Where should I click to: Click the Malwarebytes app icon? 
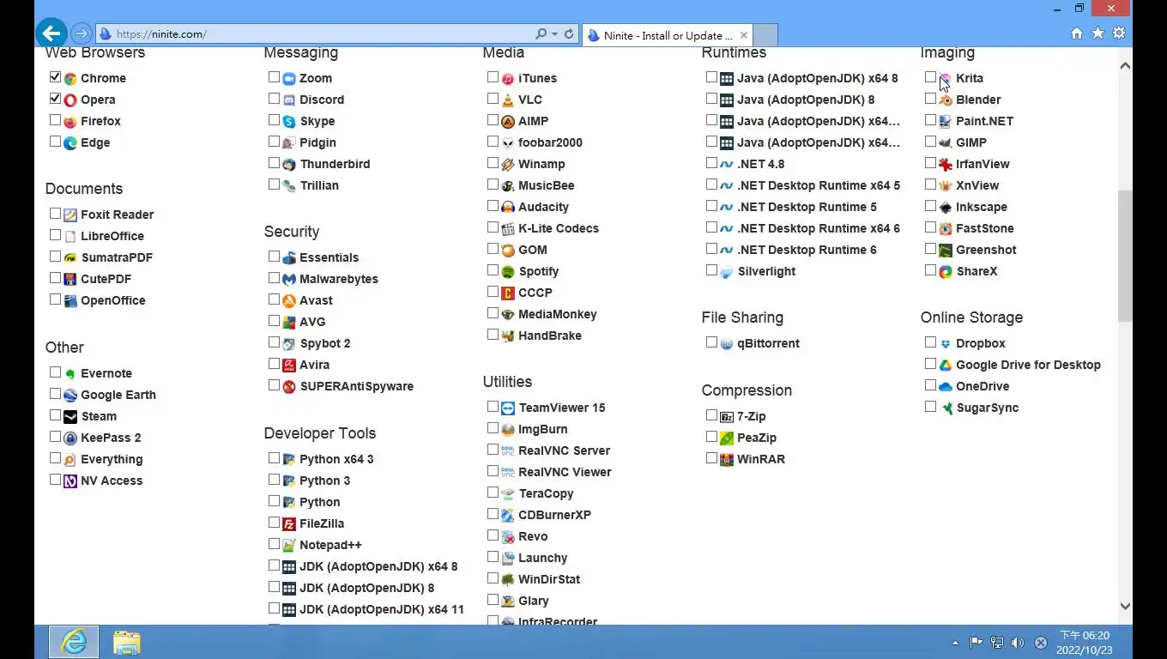pos(289,279)
